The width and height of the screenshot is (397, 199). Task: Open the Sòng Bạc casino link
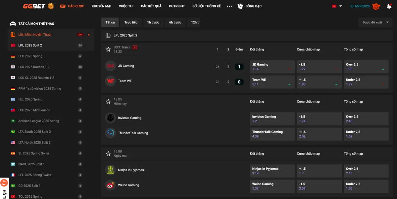click(253, 6)
